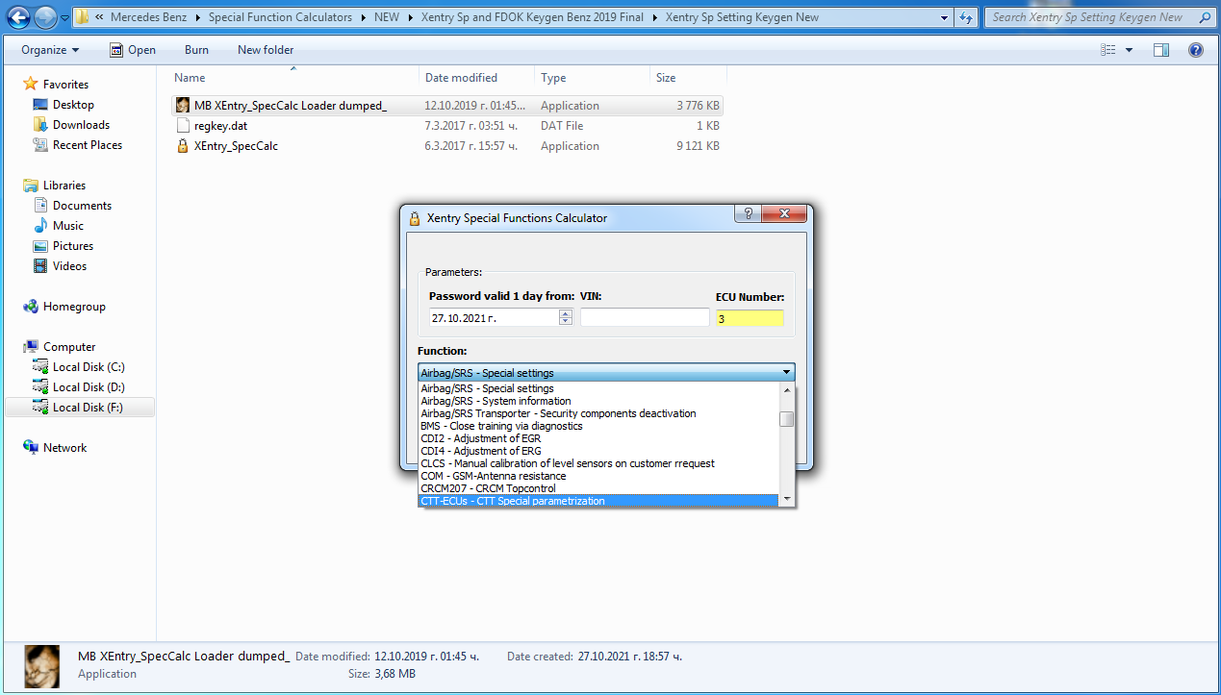Viewport: 1221px width, 695px height.
Task: Toggle the preview pane icon
Action: [x=1161, y=50]
